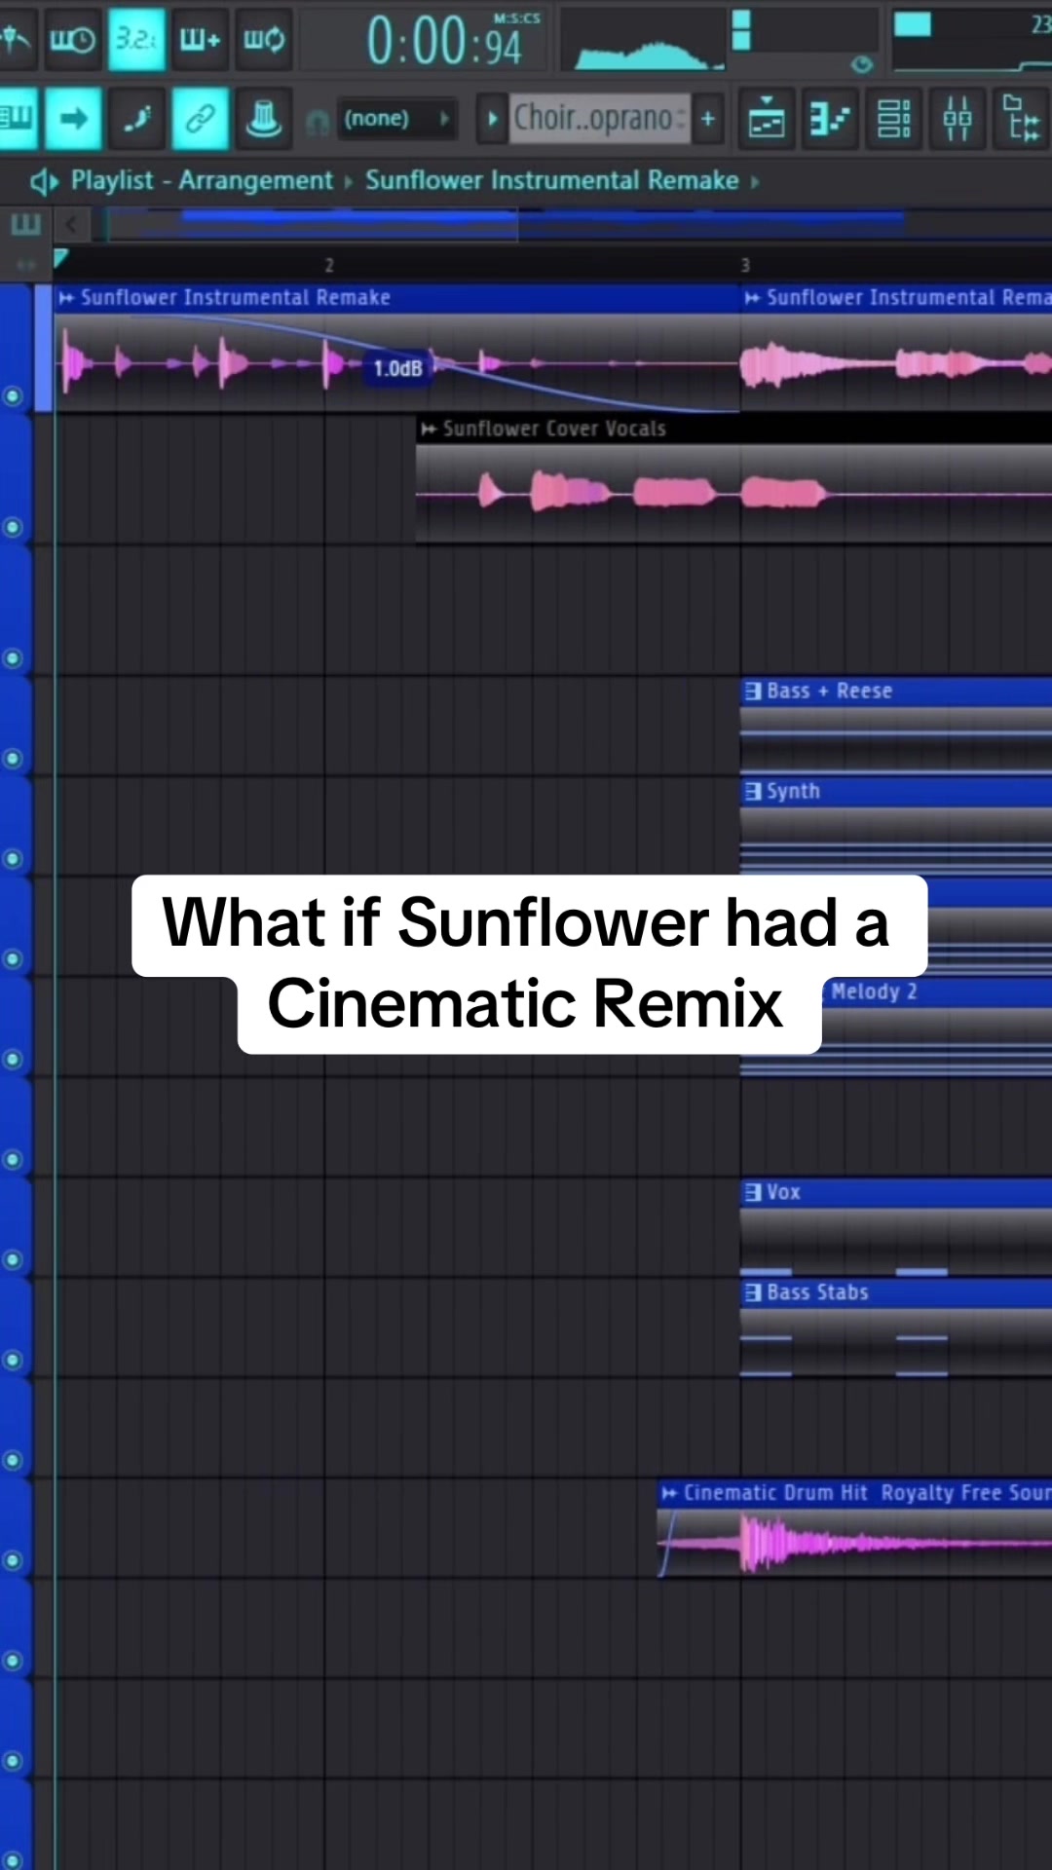Open the Bass Stabs clip menu icon
Image resolution: width=1052 pixels, height=1870 pixels.
click(x=753, y=1292)
